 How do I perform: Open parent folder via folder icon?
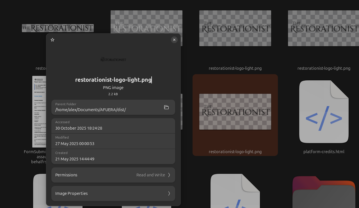(x=166, y=107)
